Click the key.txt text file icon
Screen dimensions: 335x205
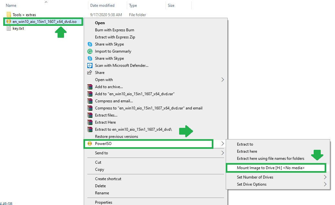coord(9,28)
